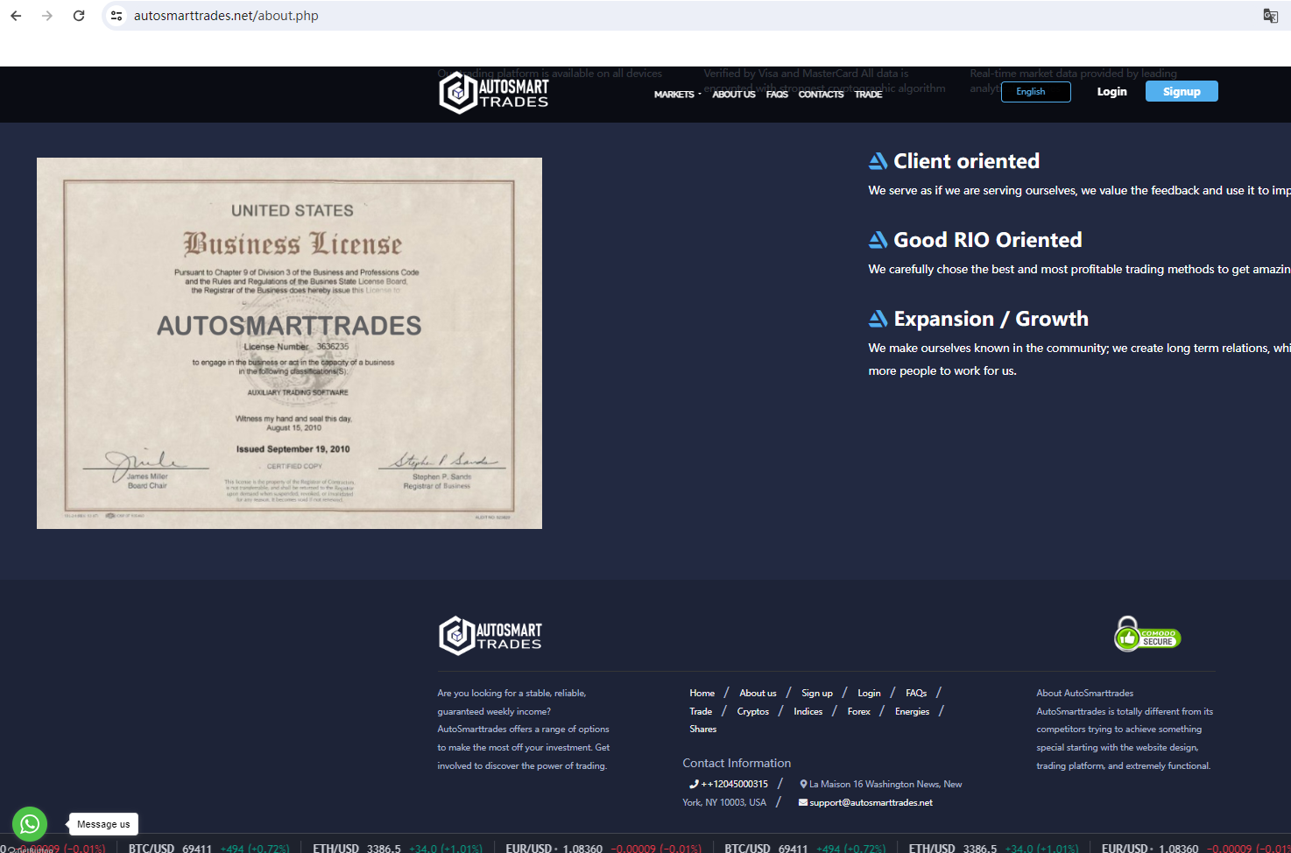Click the AutoSmart Trades footer logo

click(490, 636)
